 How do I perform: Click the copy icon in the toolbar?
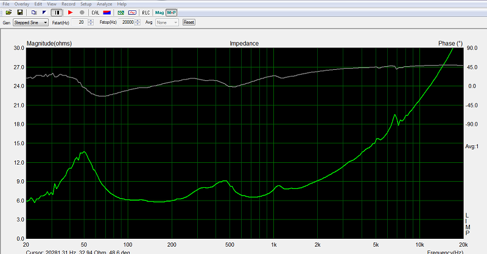(x=34, y=12)
